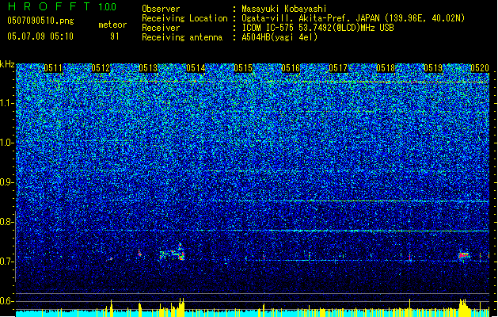Viewport: 498px width, 317px height.
Task: Click the 0.6 kHz axis label
Action: (6, 301)
